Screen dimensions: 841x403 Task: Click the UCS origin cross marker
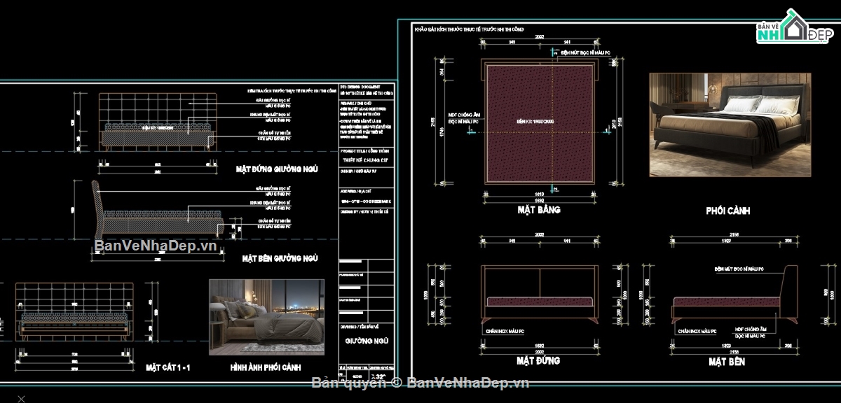tap(22, 398)
